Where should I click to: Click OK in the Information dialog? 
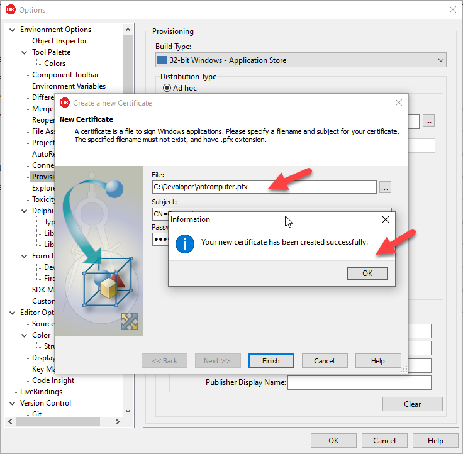(x=367, y=273)
